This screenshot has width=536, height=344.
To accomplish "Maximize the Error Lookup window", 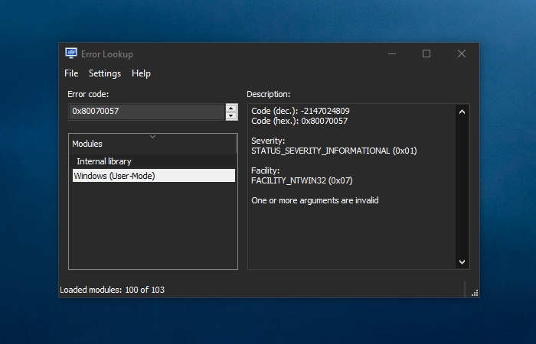I will [x=427, y=54].
